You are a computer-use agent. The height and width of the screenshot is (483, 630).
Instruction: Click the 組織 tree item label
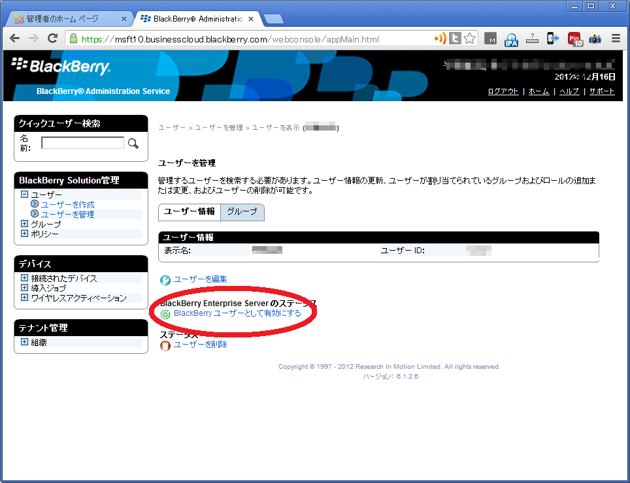click(39, 342)
